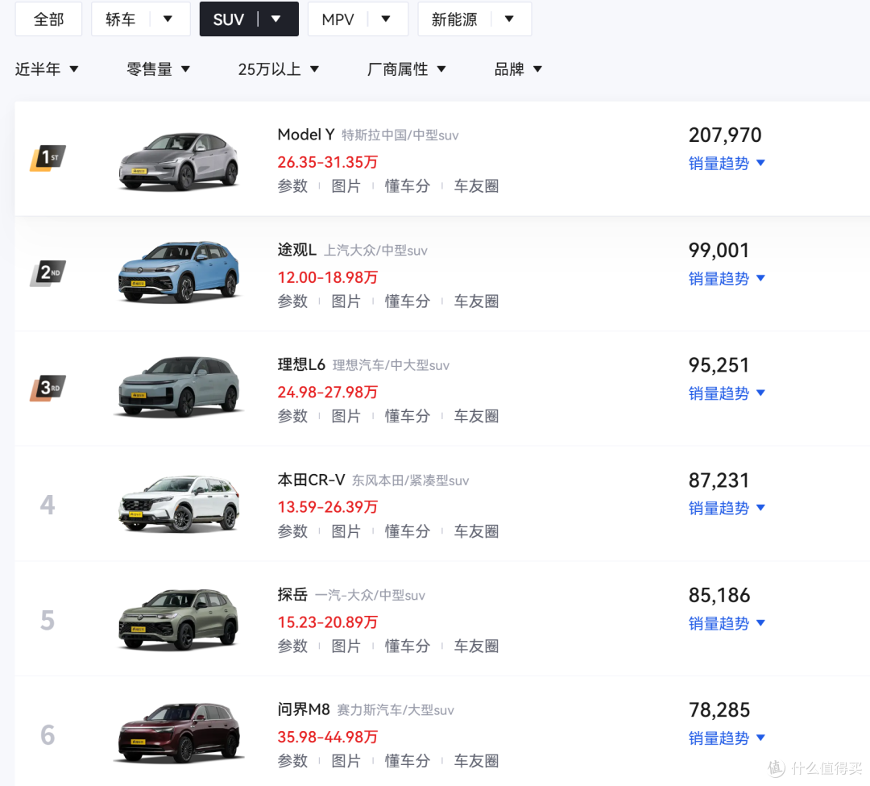Open 图片 for Model Y

point(346,186)
